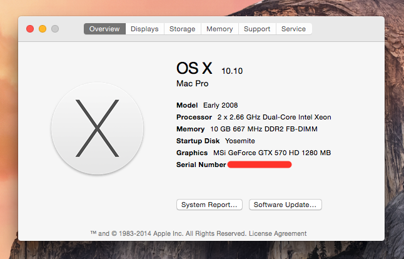Click the System Report... button
Image resolution: width=404 pixels, height=259 pixels.
pyautogui.click(x=210, y=205)
